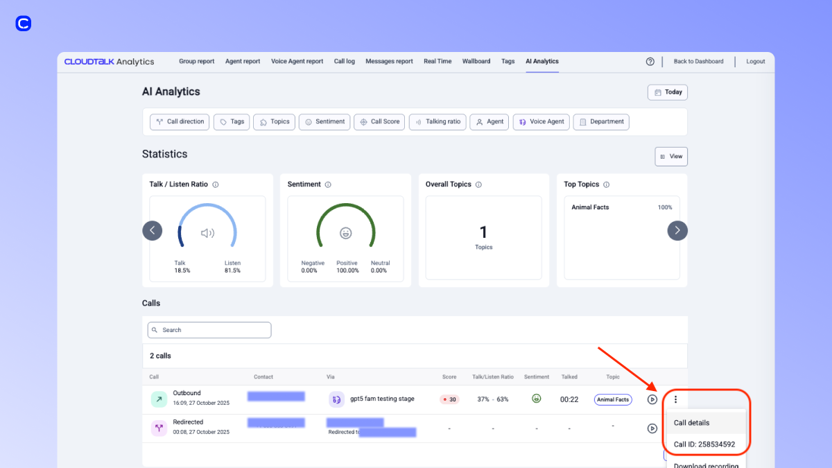Advance statistics carousel with right arrow

(x=677, y=230)
